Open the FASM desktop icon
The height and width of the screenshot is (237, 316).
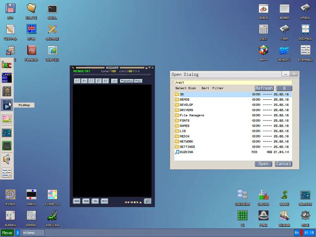(284, 30)
